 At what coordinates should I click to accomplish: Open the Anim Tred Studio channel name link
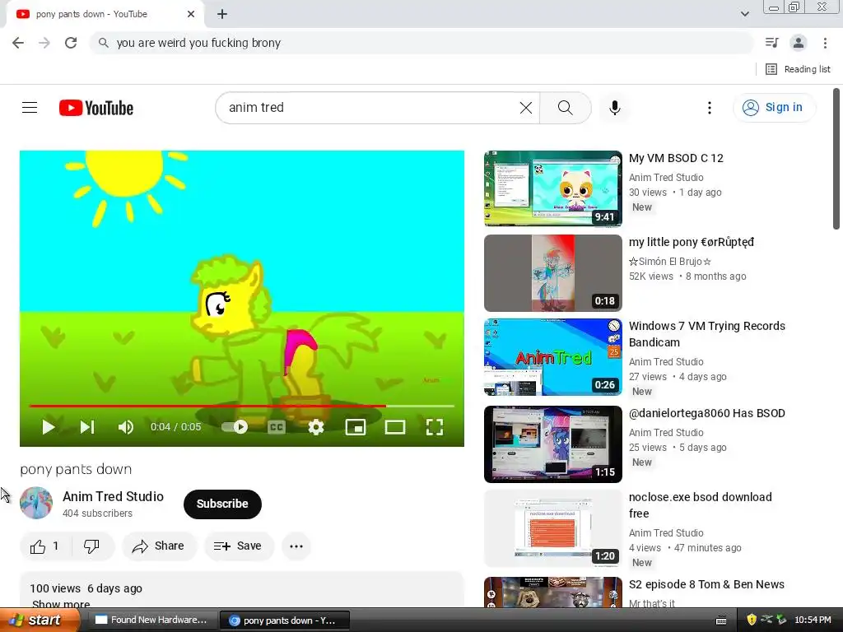tap(113, 496)
